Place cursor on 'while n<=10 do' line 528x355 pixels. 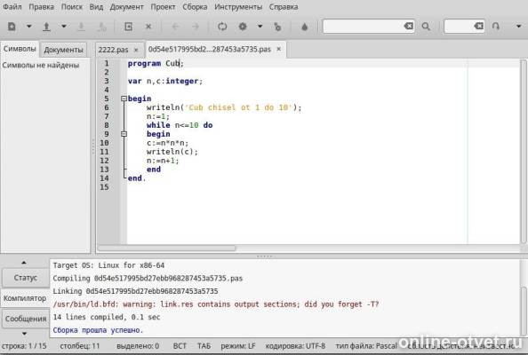(180, 125)
